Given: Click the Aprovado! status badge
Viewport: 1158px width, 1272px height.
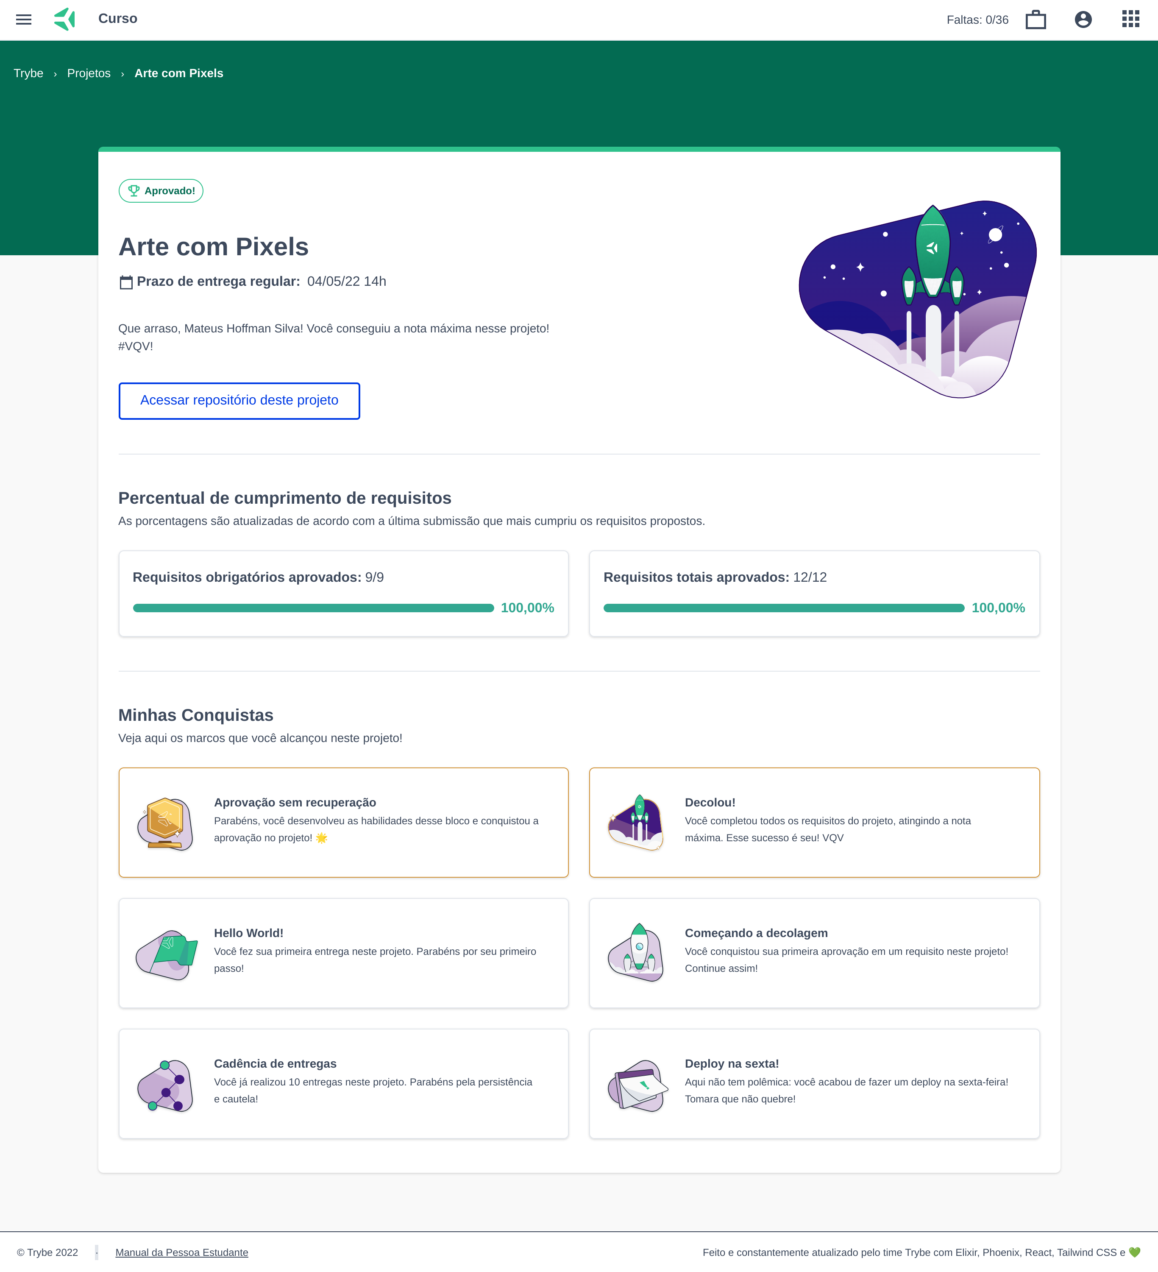Looking at the screenshot, I should point(161,190).
